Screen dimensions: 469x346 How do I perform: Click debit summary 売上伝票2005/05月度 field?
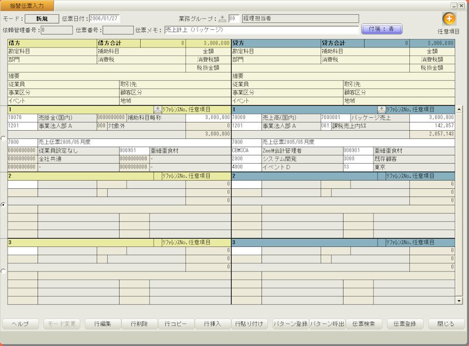point(134,143)
